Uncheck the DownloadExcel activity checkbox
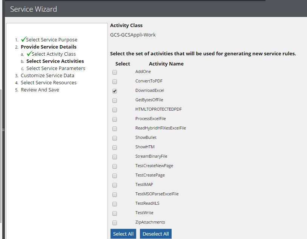 tap(115, 91)
